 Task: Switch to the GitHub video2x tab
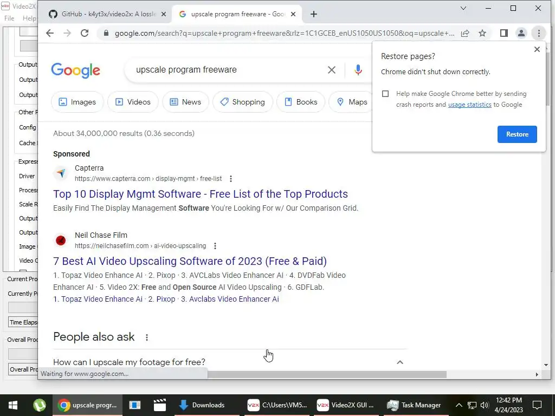(x=108, y=14)
